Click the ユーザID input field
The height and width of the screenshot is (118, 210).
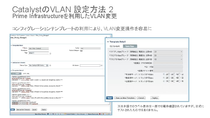(168, 67)
